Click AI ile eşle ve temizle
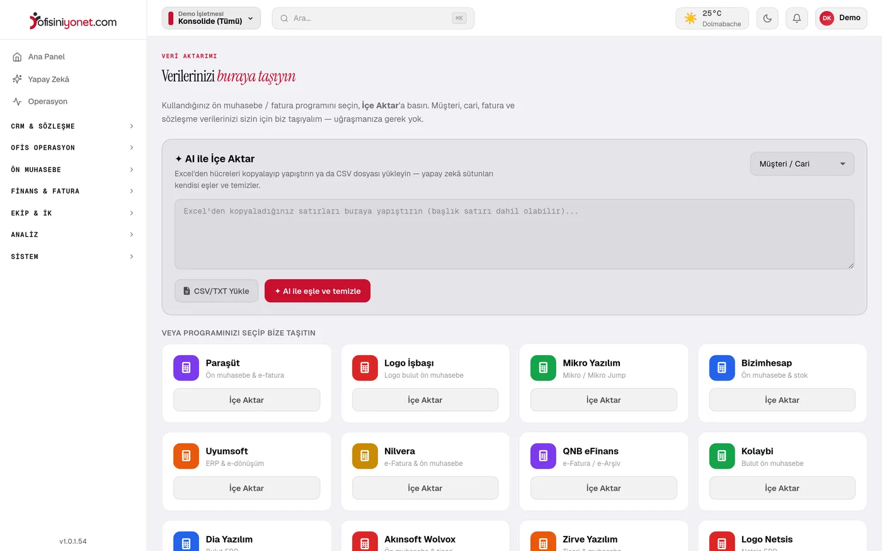 tap(318, 291)
